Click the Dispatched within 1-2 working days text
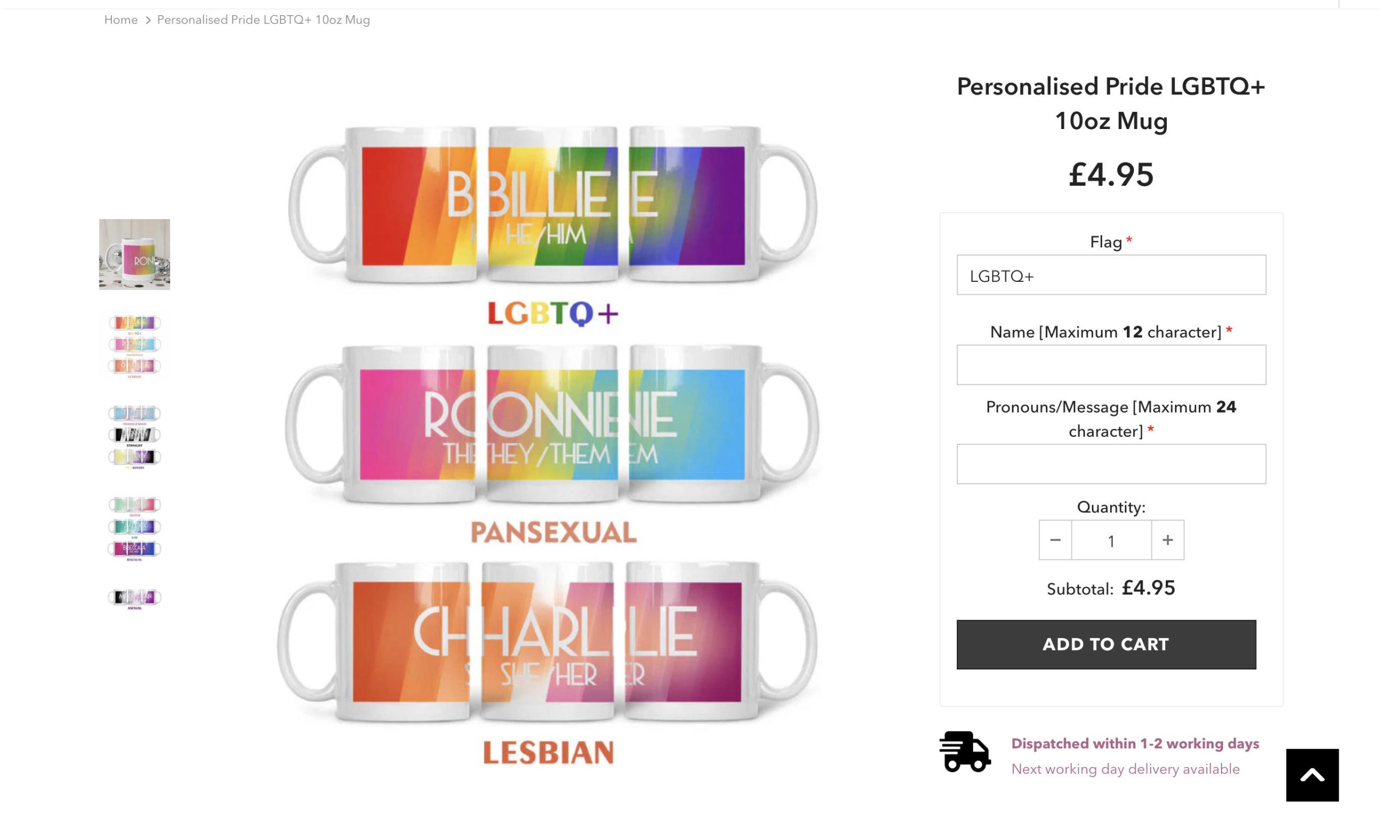The width and height of the screenshot is (1383, 839). tap(1135, 743)
